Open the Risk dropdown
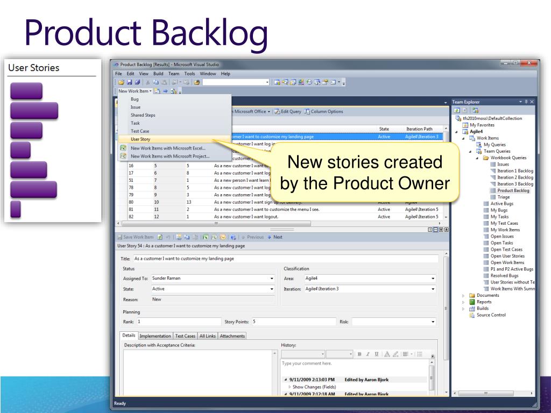The height and width of the screenshot is (413, 551). point(433,322)
